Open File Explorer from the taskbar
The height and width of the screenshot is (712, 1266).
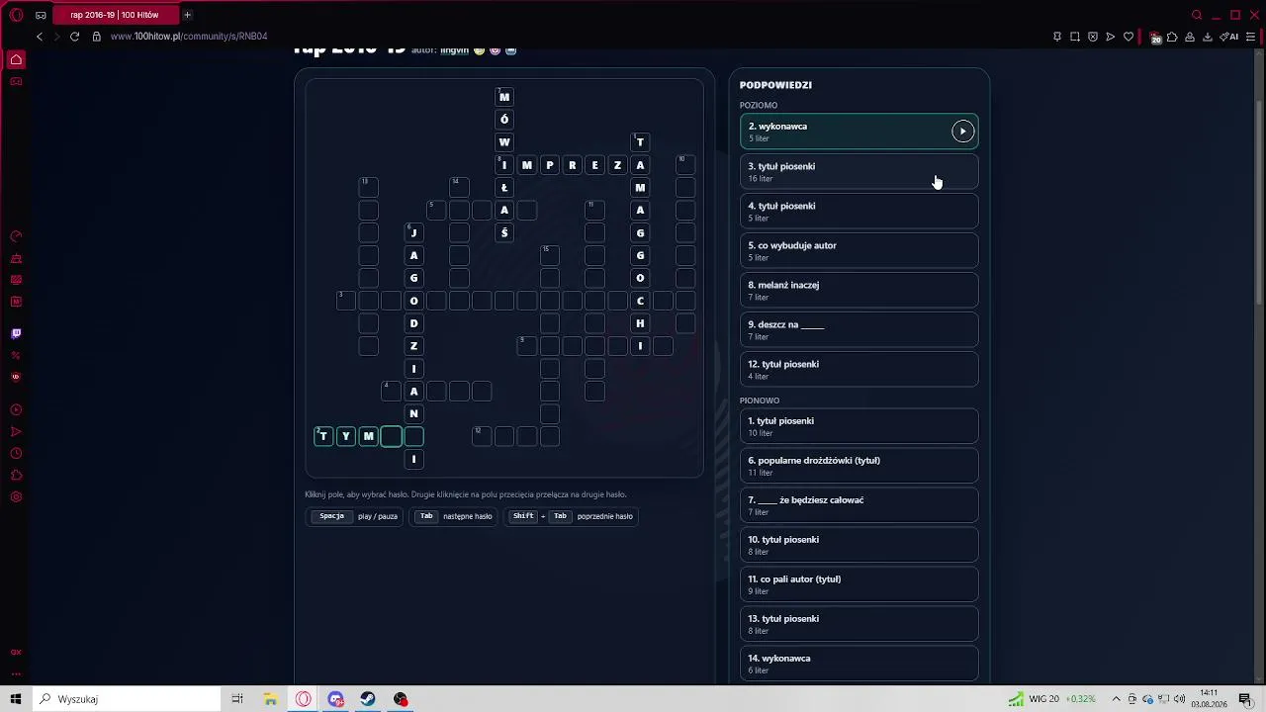coord(270,699)
